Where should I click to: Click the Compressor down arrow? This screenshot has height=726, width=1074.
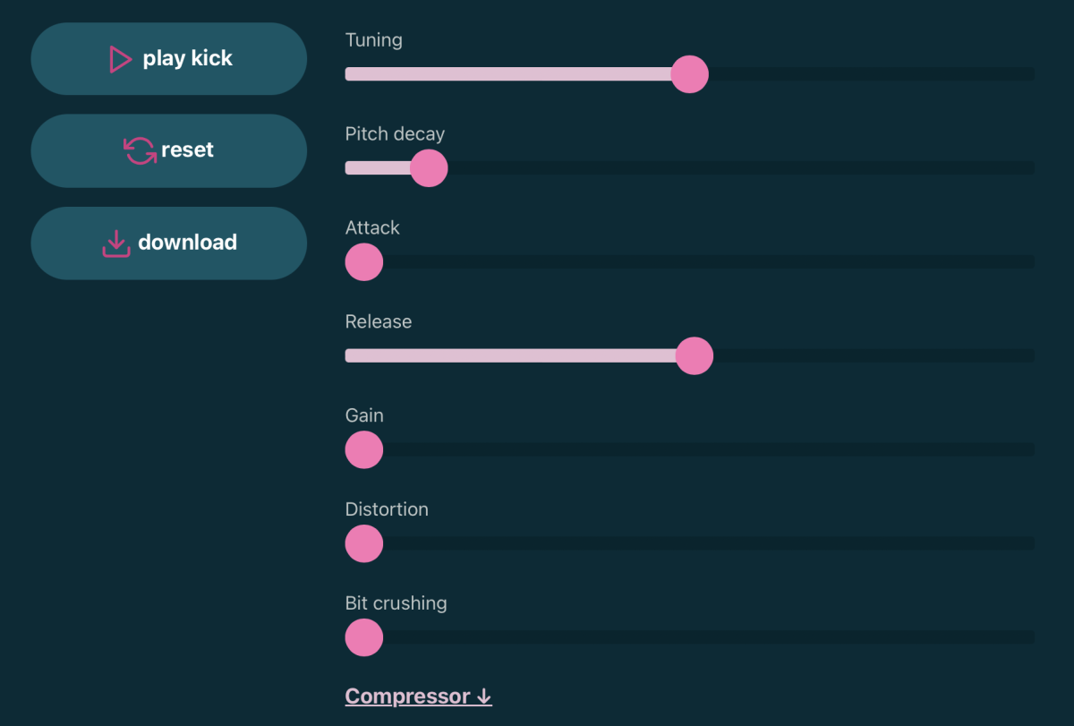484,696
